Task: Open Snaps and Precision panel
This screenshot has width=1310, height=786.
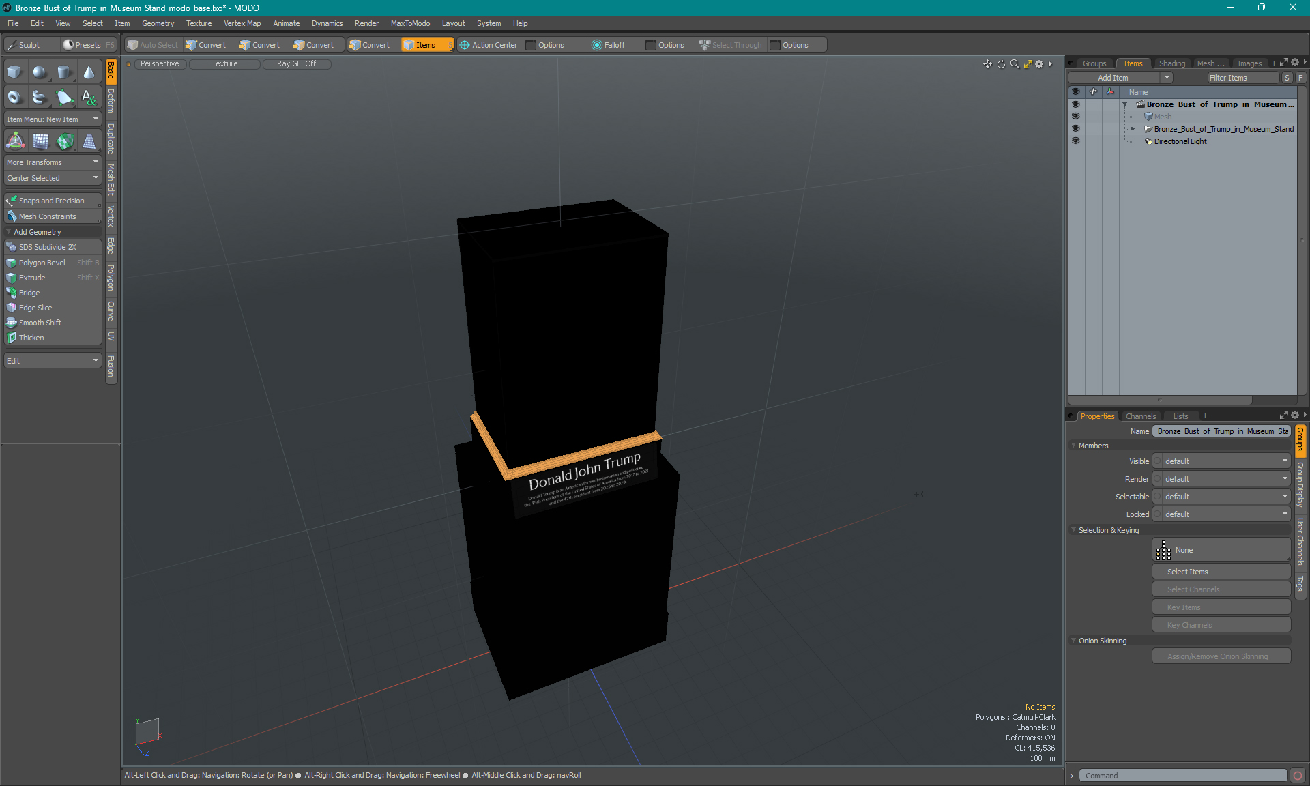Action: click(53, 201)
